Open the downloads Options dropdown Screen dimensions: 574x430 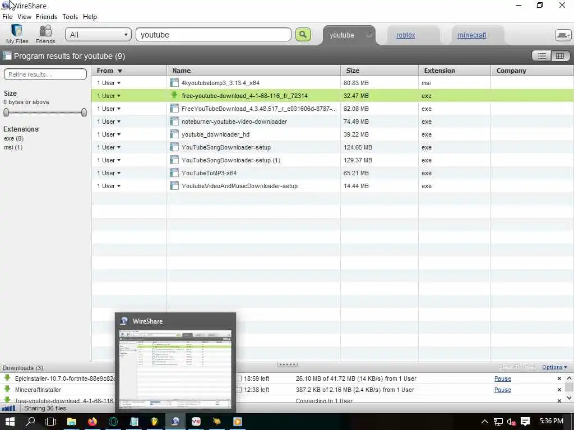pos(554,367)
